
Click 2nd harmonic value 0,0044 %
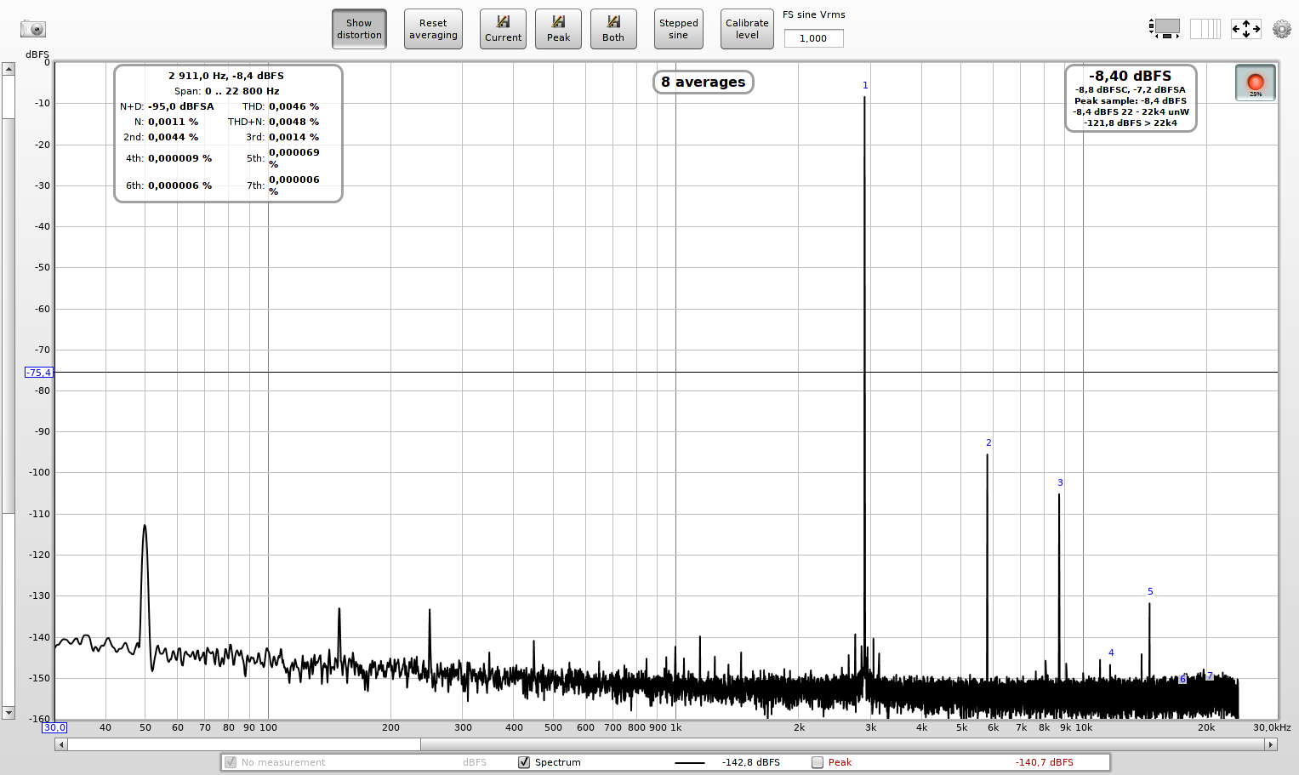pyautogui.click(x=173, y=137)
